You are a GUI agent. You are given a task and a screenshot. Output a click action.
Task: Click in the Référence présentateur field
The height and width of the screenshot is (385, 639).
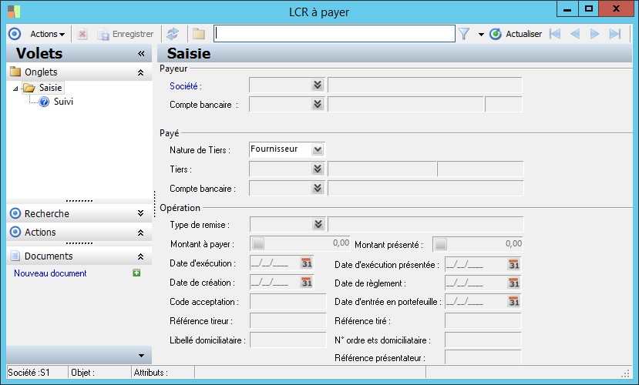click(x=483, y=357)
